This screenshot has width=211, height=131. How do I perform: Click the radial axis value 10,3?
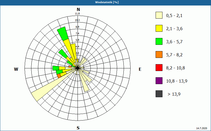(77, 20)
